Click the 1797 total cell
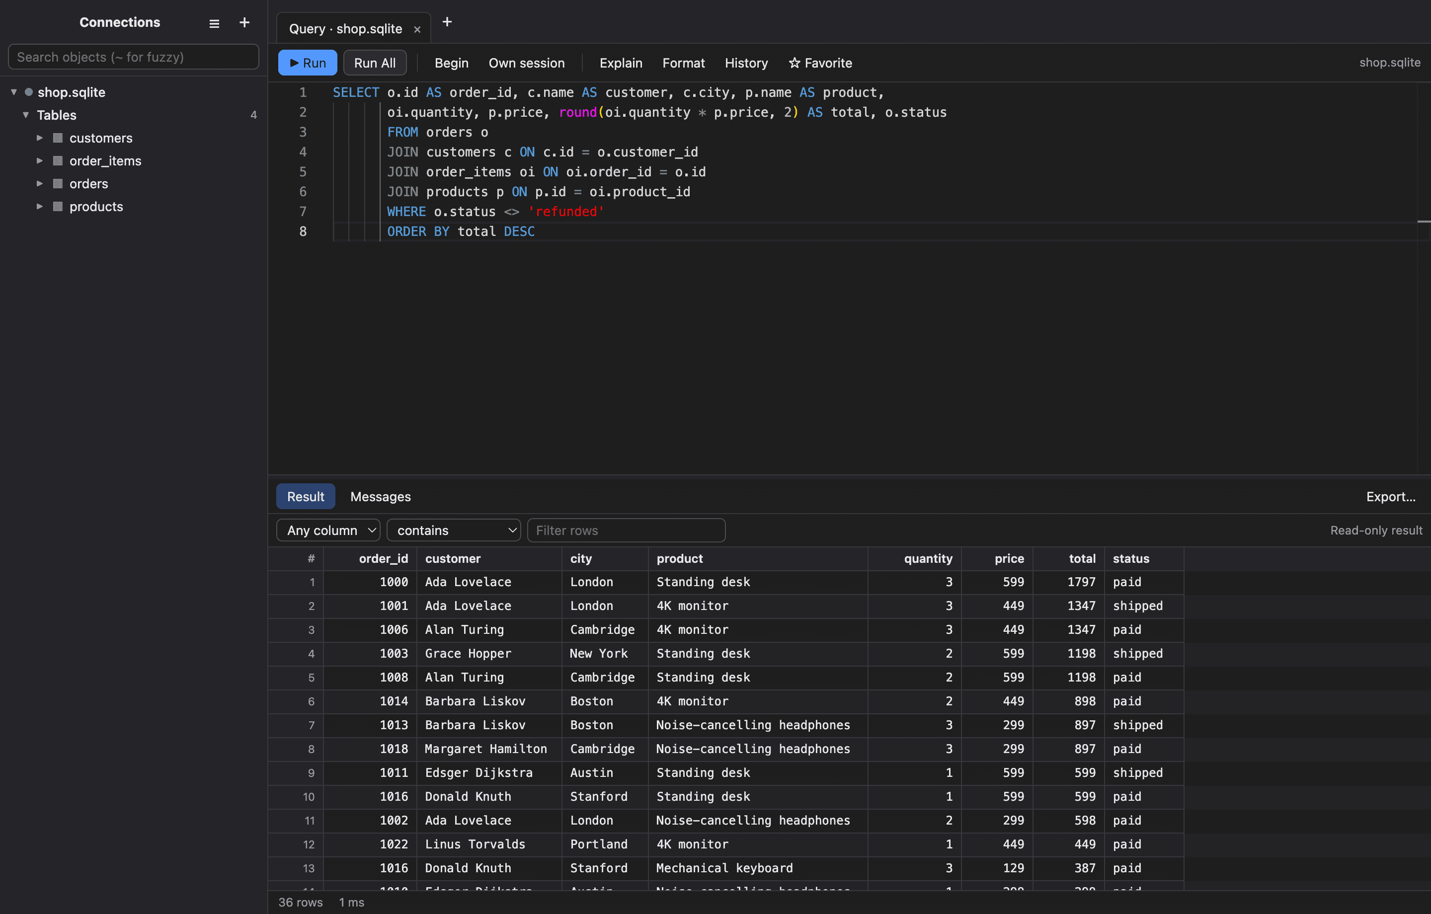The height and width of the screenshot is (914, 1431). [x=1068, y=582]
